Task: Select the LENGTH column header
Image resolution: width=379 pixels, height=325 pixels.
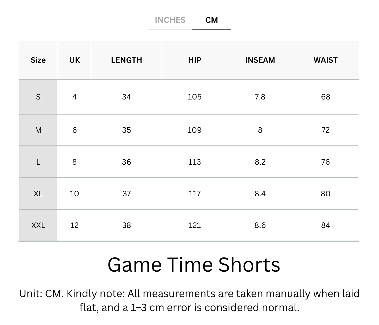Action: coord(127,60)
